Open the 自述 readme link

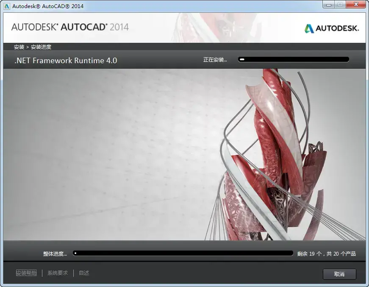pos(84,273)
